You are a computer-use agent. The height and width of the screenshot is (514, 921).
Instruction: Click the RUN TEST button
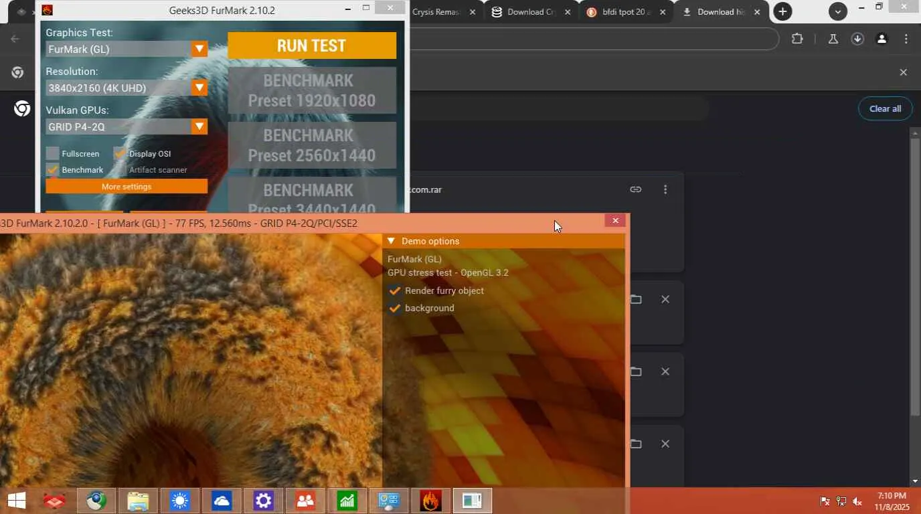pyautogui.click(x=312, y=46)
